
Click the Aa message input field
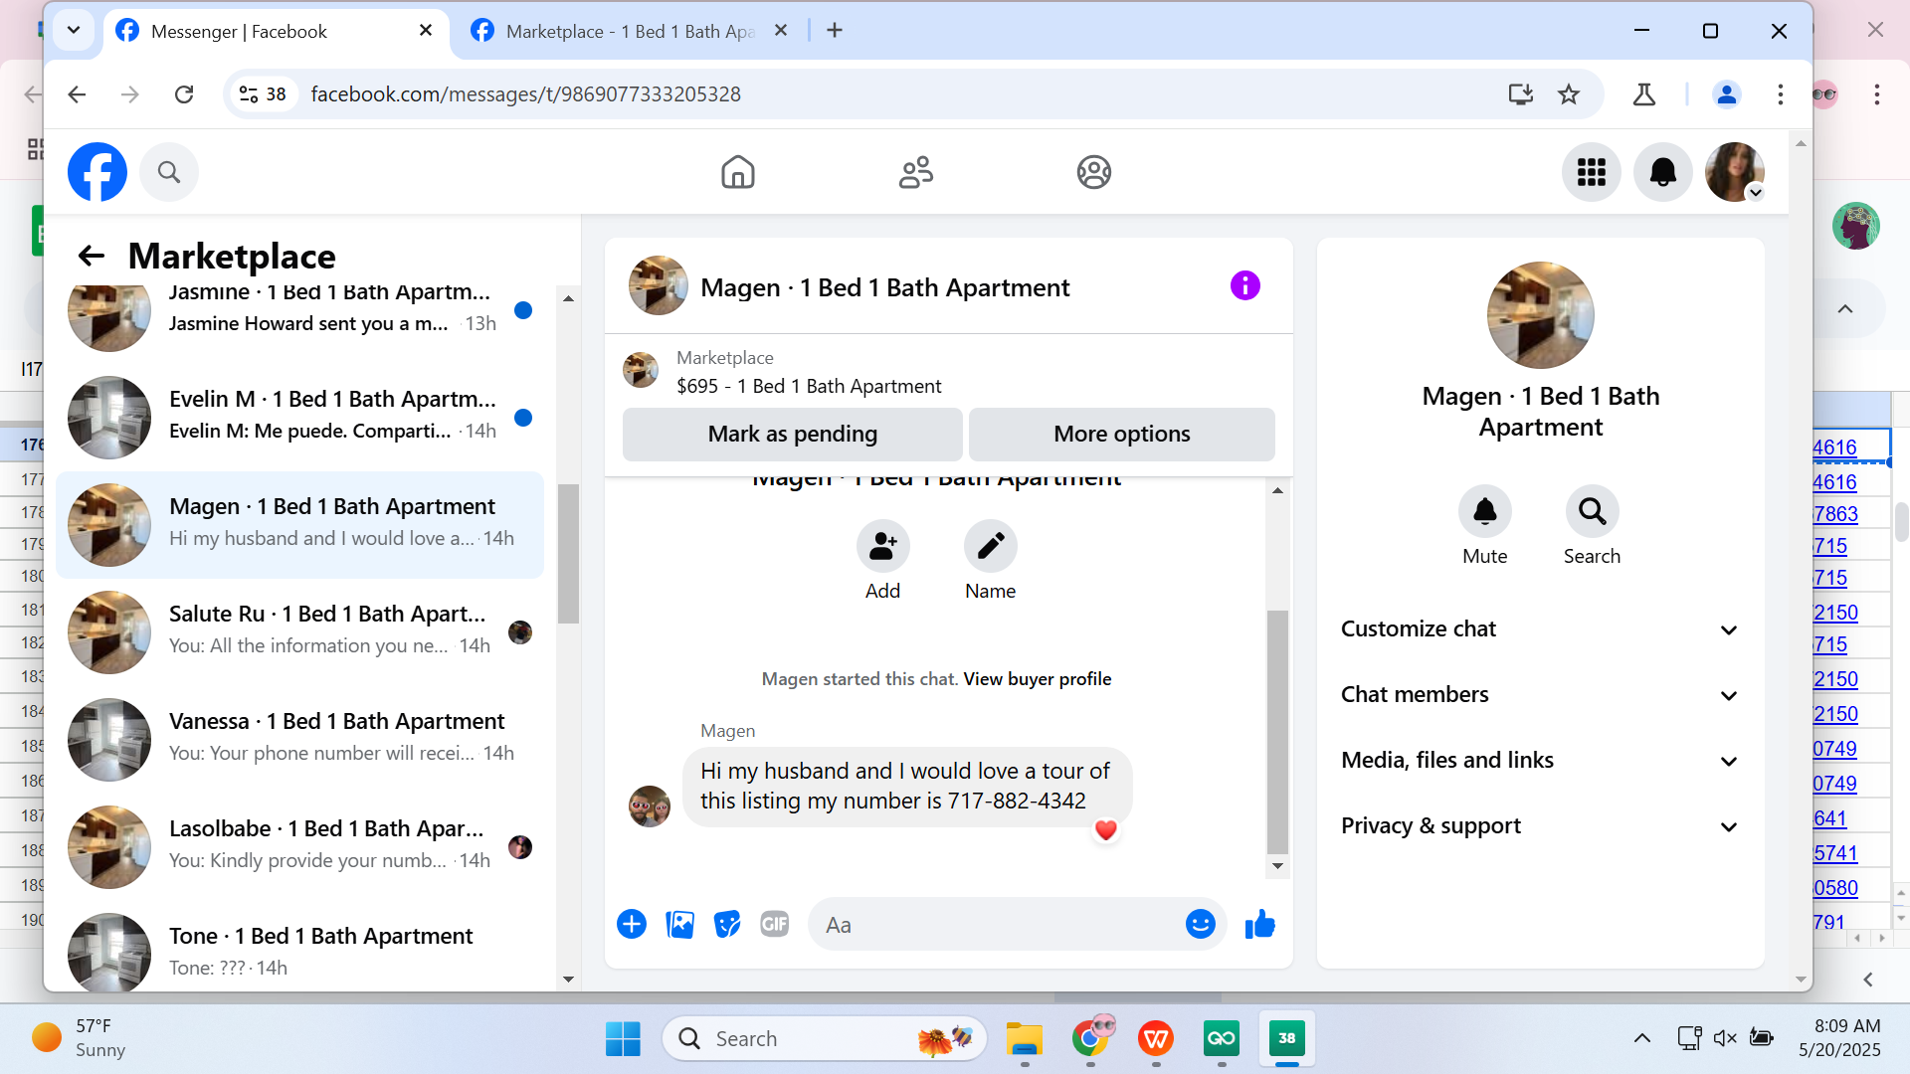tap(995, 925)
